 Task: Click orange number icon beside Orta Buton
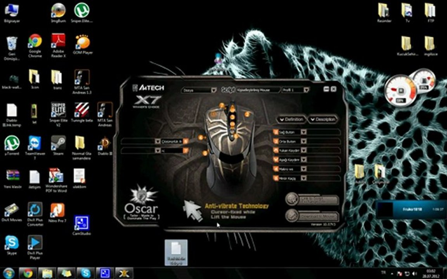tap(275, 141)
